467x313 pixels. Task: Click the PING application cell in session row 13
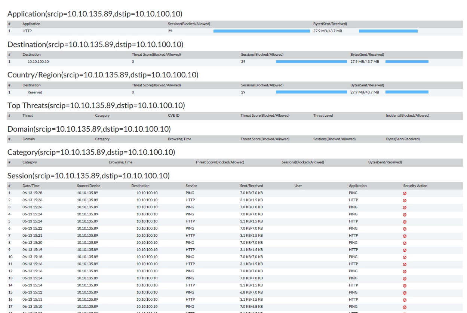(353, 278)
